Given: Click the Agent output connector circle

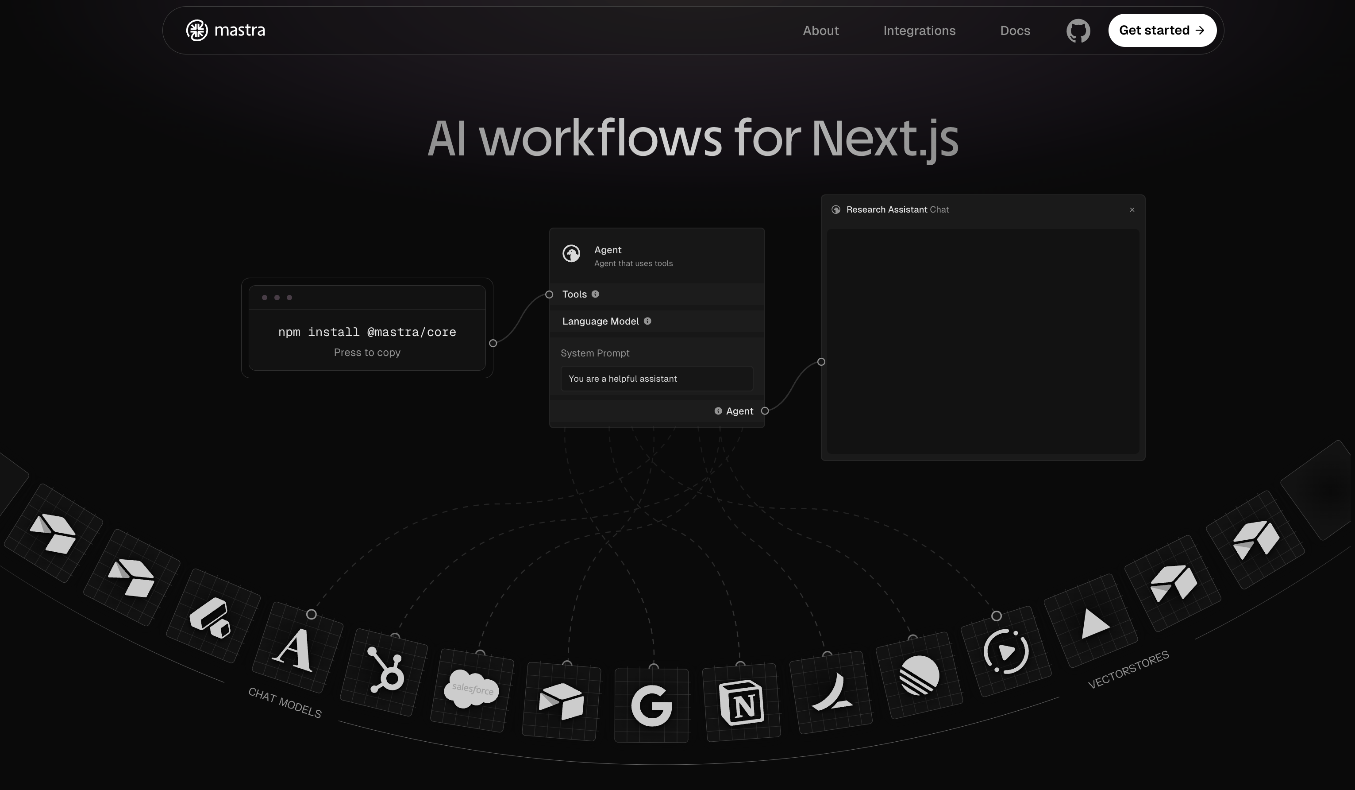Looking at the screenshot, I should tap(765, 411).
